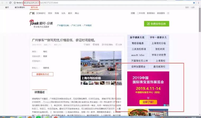Screen dimensions: 201x118
Task: Click the listing title 广州学车**快驾无忧
Action: pos(64,40)
